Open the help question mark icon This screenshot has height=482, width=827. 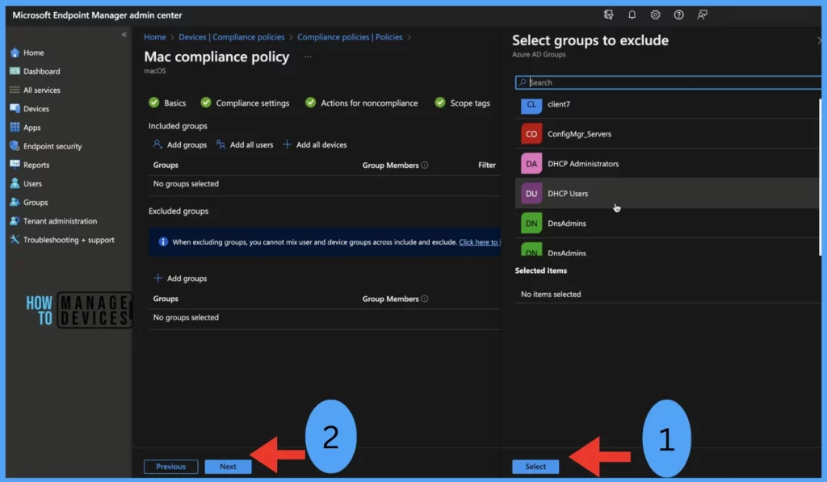pos(678,15)
